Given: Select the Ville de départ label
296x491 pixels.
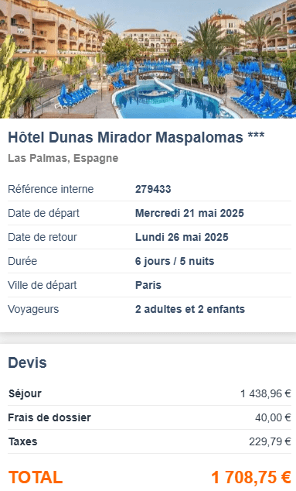Looking at the screenshot, I should click(x=43, y=285).
